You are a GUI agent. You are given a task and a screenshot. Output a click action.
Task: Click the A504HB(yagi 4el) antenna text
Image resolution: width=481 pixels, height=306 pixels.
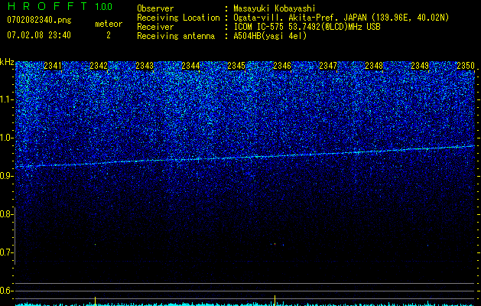270,36
